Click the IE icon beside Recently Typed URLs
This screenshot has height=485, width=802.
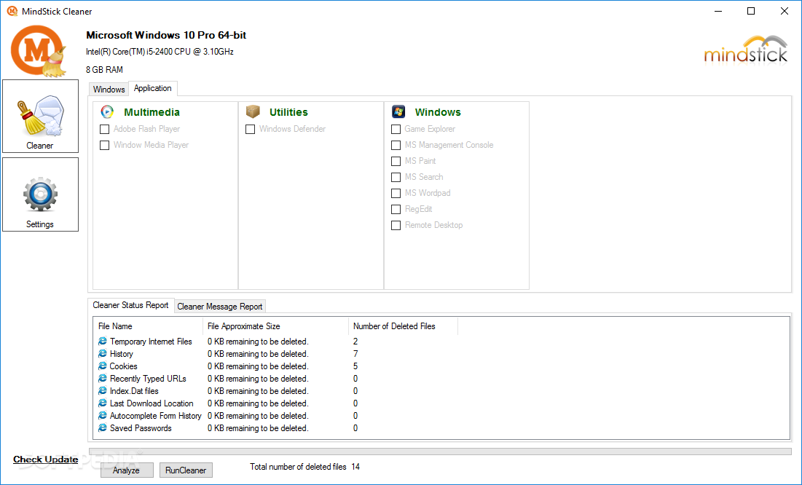102,379
